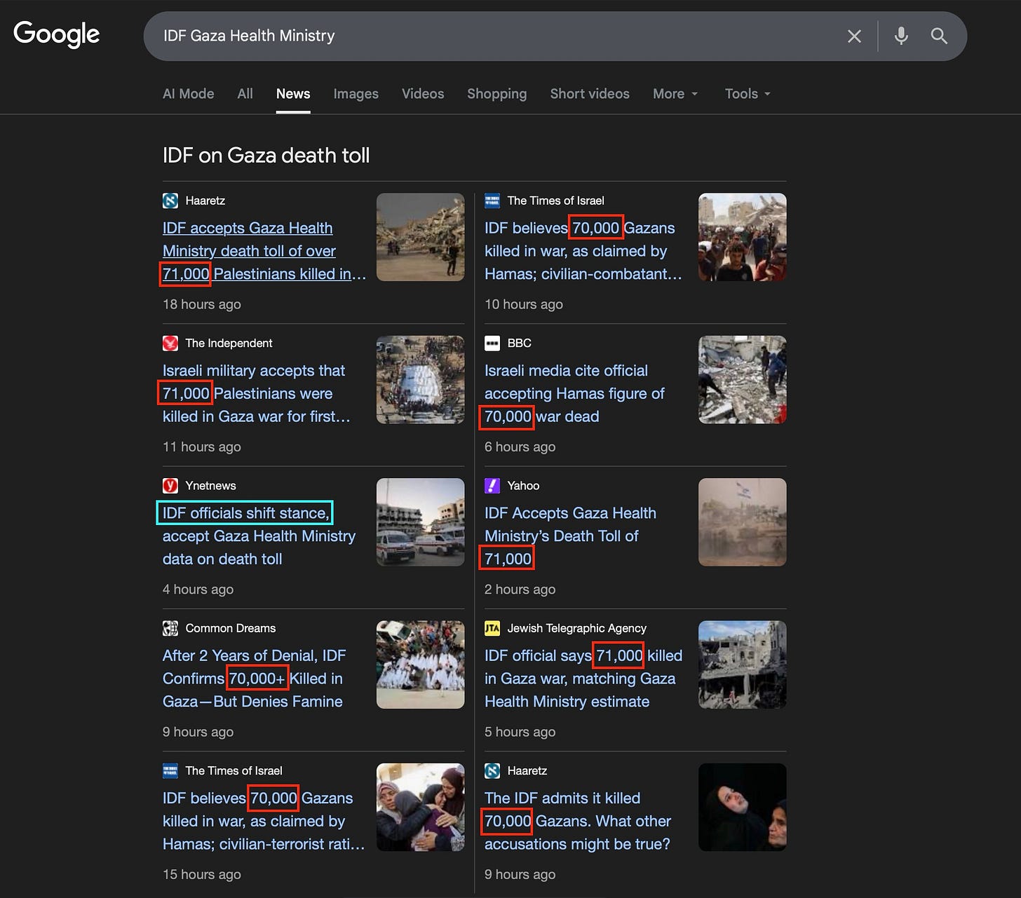Switch to the AI Mode tab

[189, 94]
